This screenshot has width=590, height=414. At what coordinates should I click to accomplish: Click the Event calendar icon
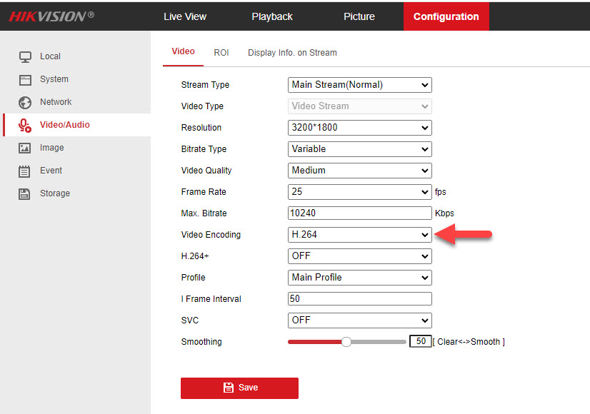point(25,171)
